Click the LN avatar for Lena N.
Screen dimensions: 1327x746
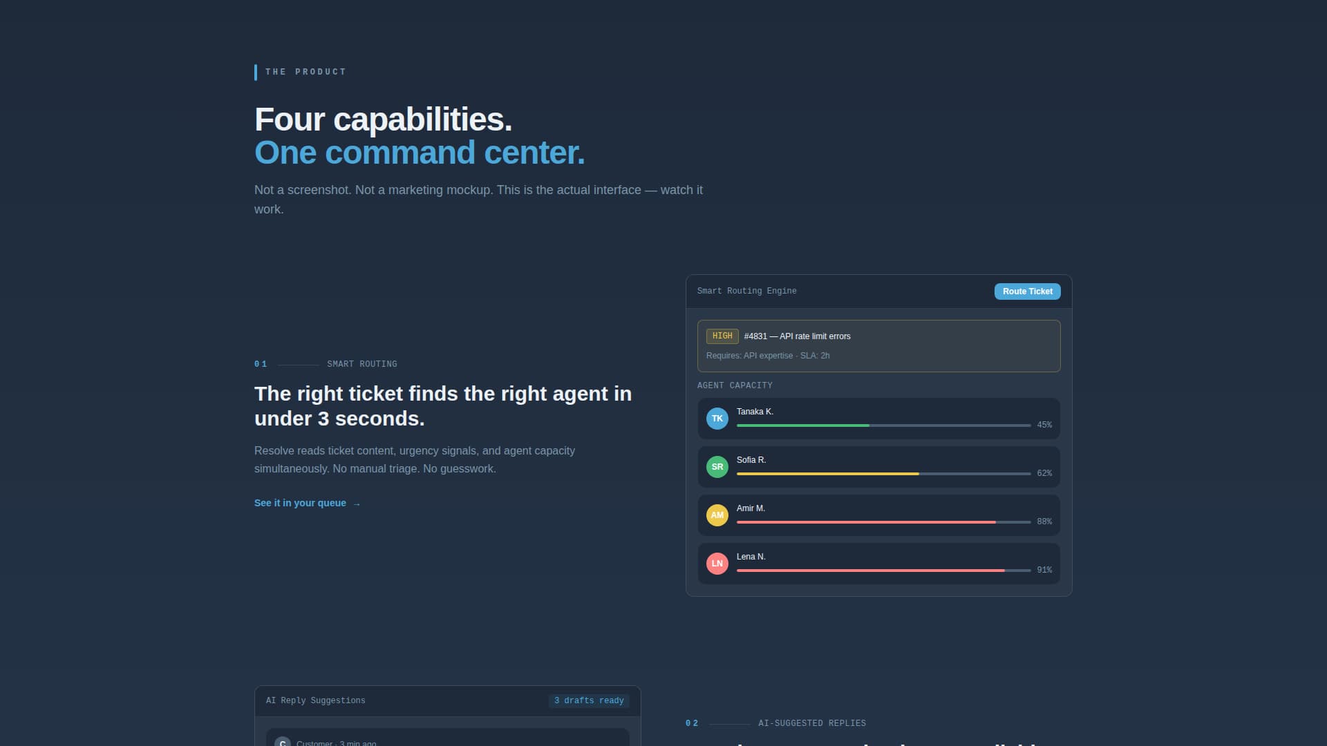point(717,564)
